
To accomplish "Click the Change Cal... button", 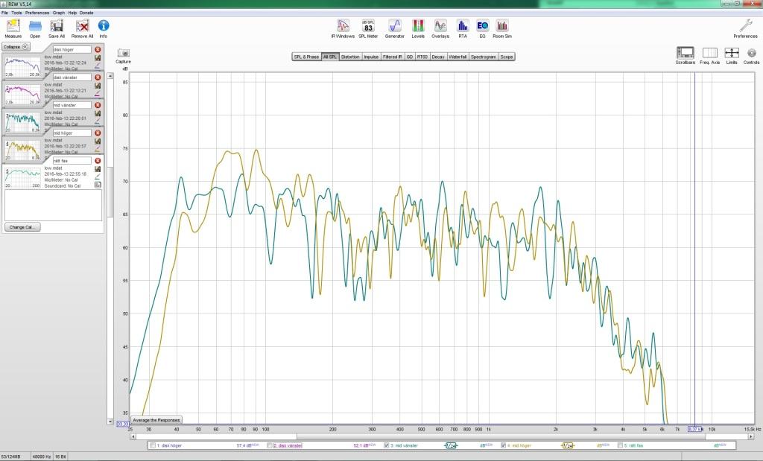I will tap(22, 227).
